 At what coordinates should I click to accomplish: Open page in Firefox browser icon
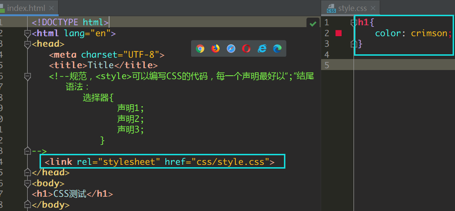(x=216, y=49)
